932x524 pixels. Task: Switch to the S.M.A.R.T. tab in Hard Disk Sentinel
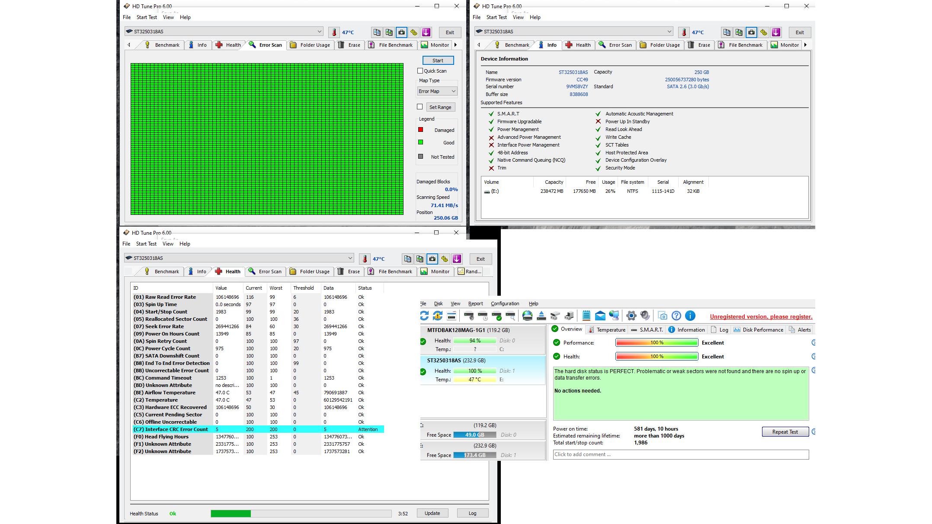(647, 330)
